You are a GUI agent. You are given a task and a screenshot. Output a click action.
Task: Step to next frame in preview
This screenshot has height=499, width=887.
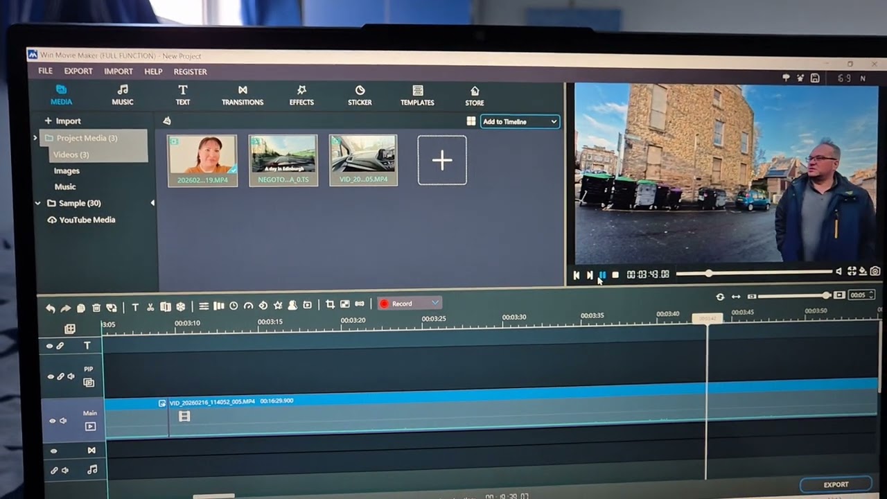tap(590, 275)
